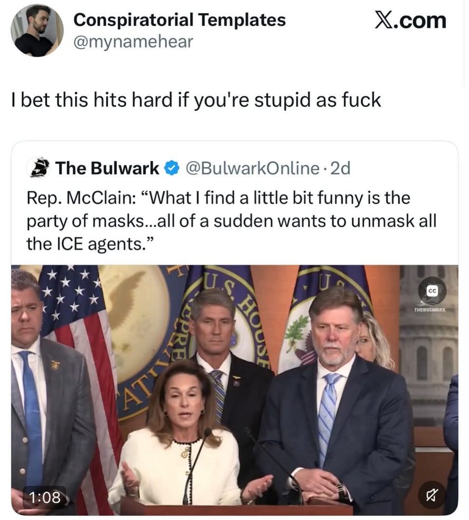Open The Bulwark ship avatar icon
This screenshot has width=469, height=520.
(x=39, y=168)
